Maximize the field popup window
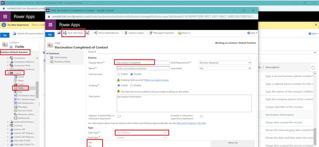 [244, 10]
